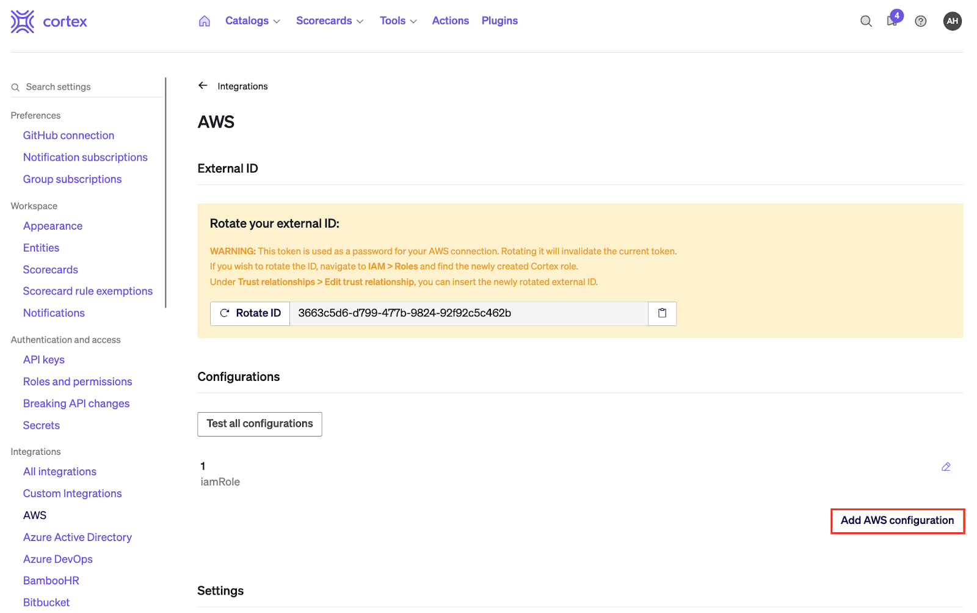Select Azure Active Directory integration link
This screenshot has width=977, height=613.
coord(78,537)
